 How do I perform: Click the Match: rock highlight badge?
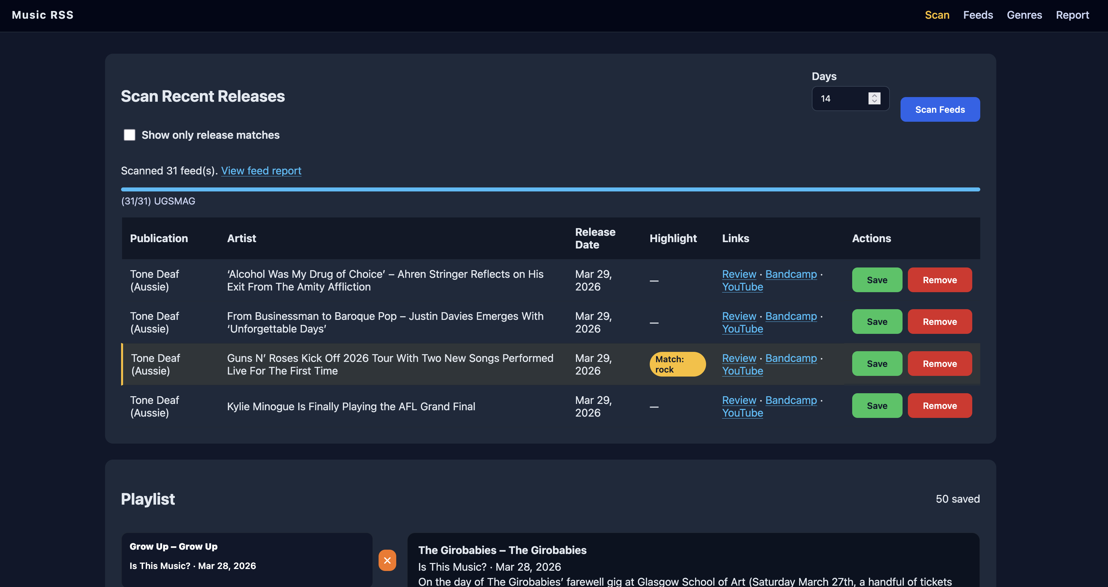click(x=677, y=364)
